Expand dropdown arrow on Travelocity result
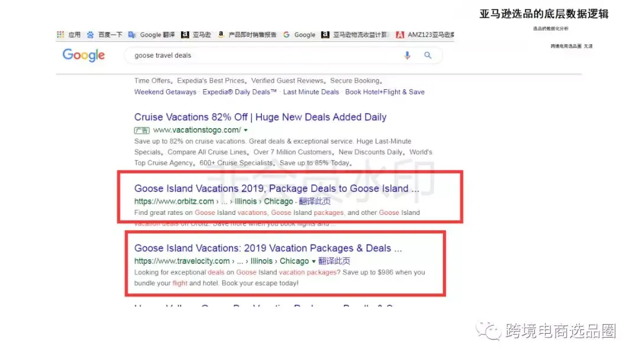This screenshot has width=637, height=359. pos(314,262)
